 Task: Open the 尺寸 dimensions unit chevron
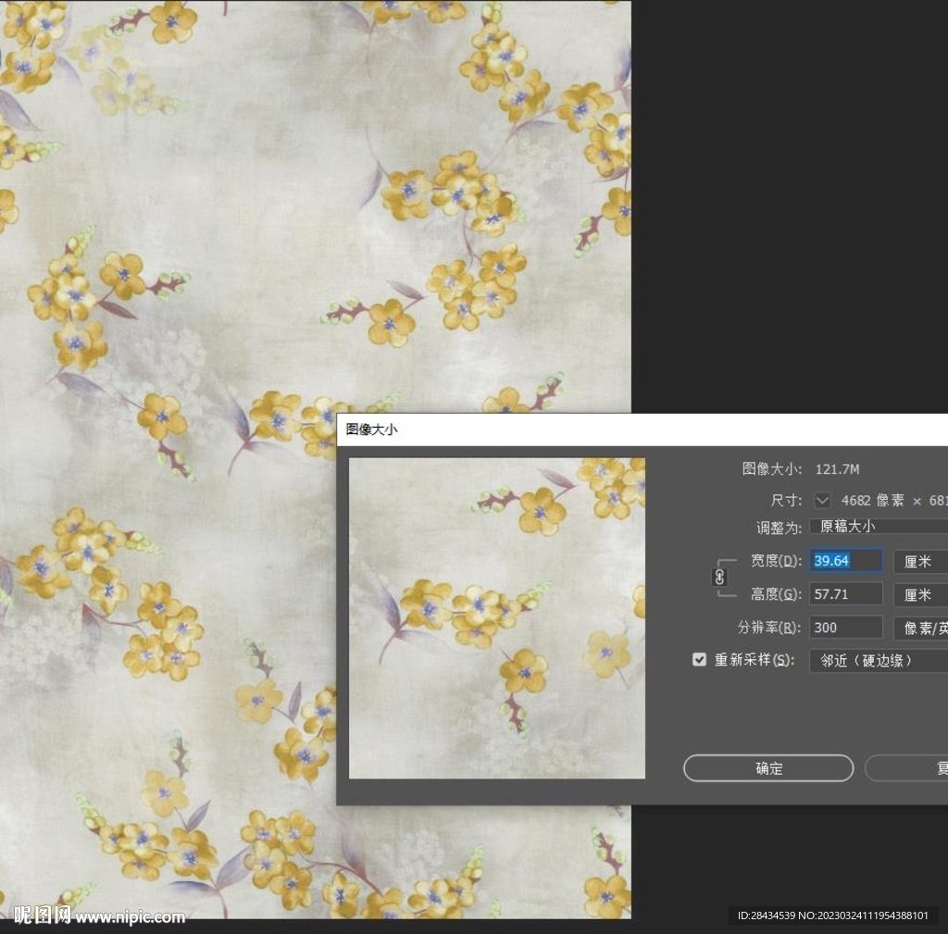click(x=822, y=500)
